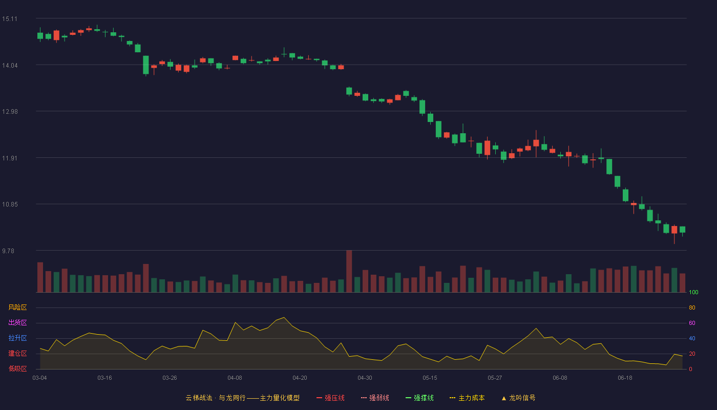Hide the 主力成本 series via its label

coord(471,398)
